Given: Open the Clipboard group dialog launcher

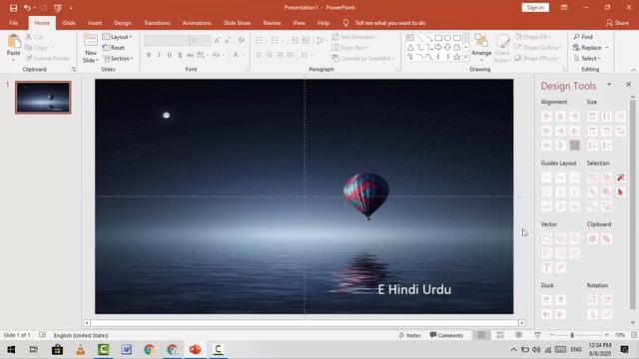Looking at the screenshot, I should (x=73, y=69).
